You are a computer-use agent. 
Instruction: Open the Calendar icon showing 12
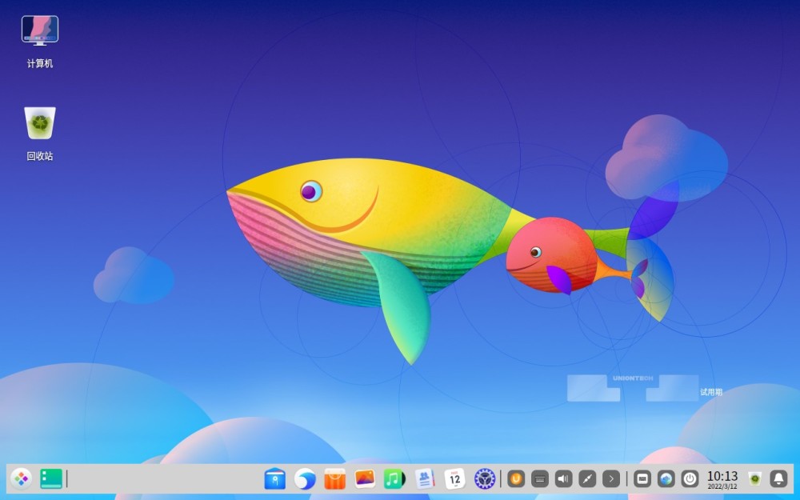tap(454, 478)
